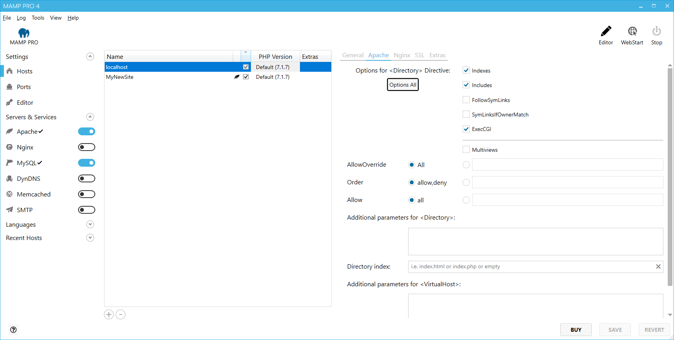Open the Log menu
Image resolution: width=674 pixels, height=340 pixels.
point(21,18)
